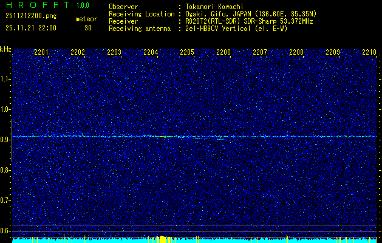382x243 pixels.
Task: Click the 2205 time marker
Action: 187,52
